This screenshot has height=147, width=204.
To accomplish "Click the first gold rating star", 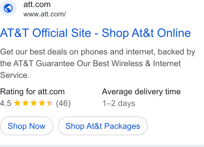I will (17, 103).
